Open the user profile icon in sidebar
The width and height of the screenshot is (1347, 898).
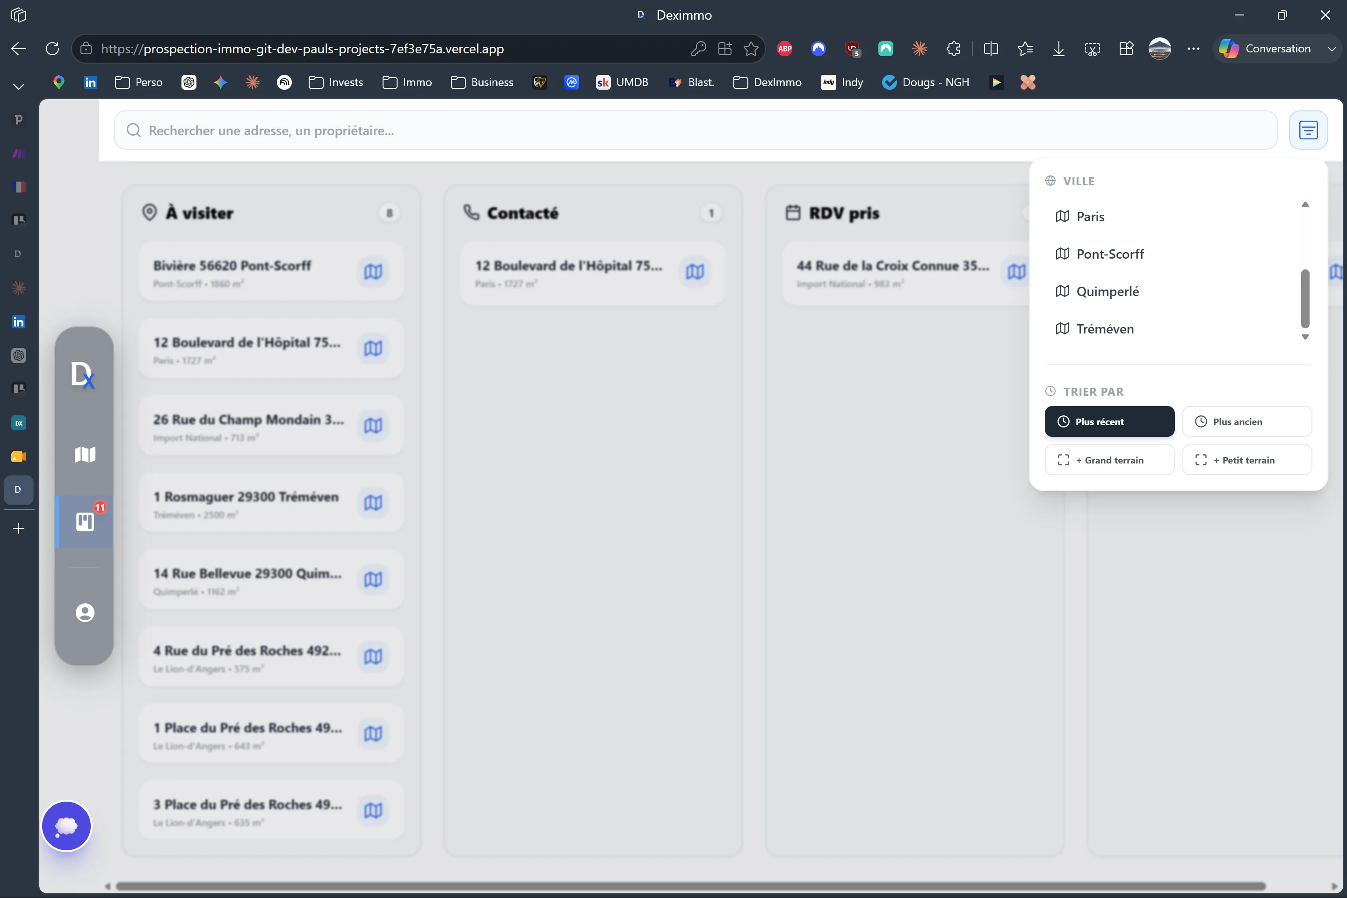(x=85, y=613)
